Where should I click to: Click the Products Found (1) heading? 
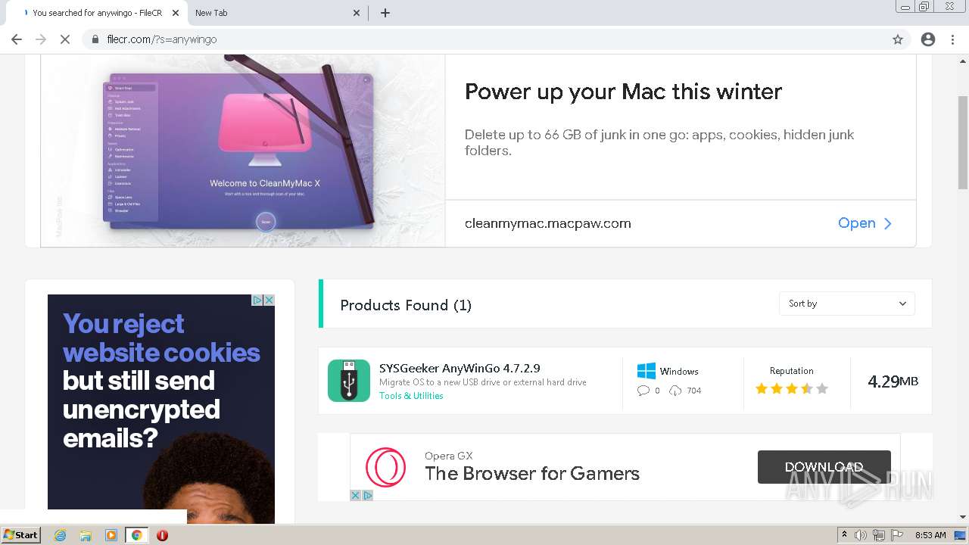pos(406,305)
